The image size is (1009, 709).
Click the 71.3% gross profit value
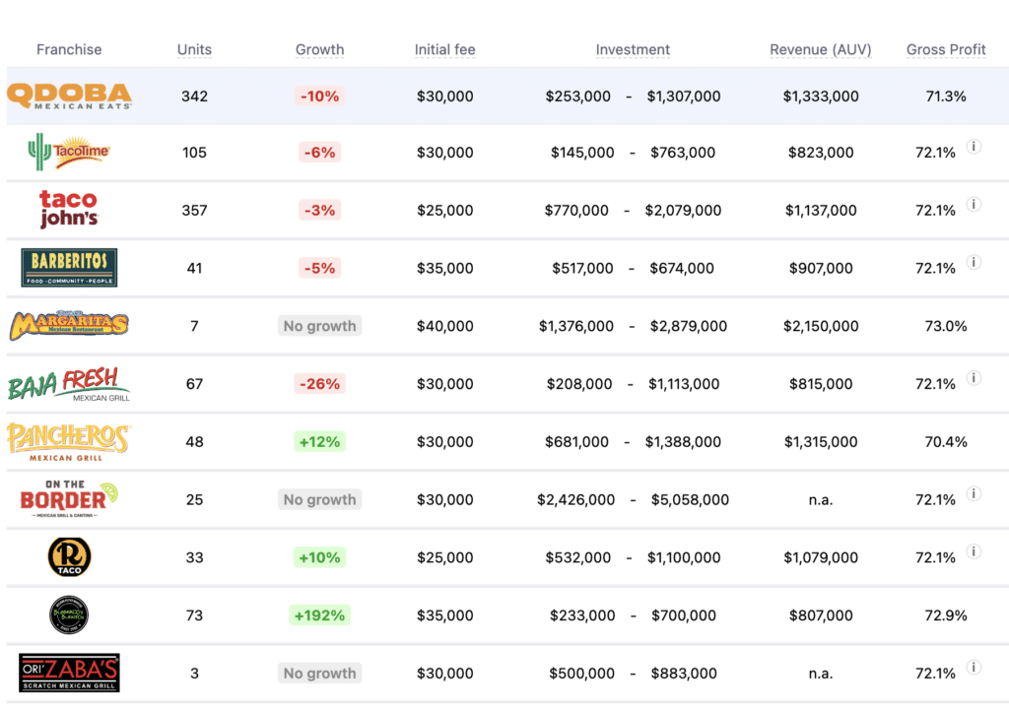(946, 97)
